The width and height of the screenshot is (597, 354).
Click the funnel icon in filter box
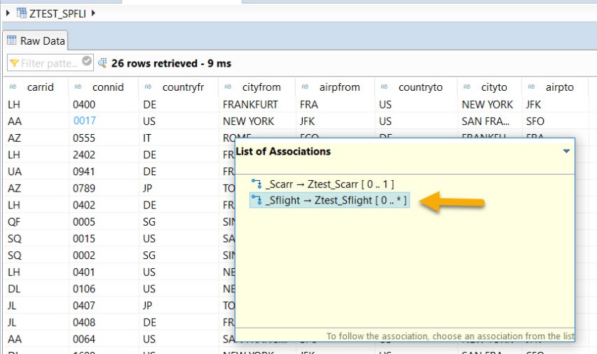click(15, 63)
